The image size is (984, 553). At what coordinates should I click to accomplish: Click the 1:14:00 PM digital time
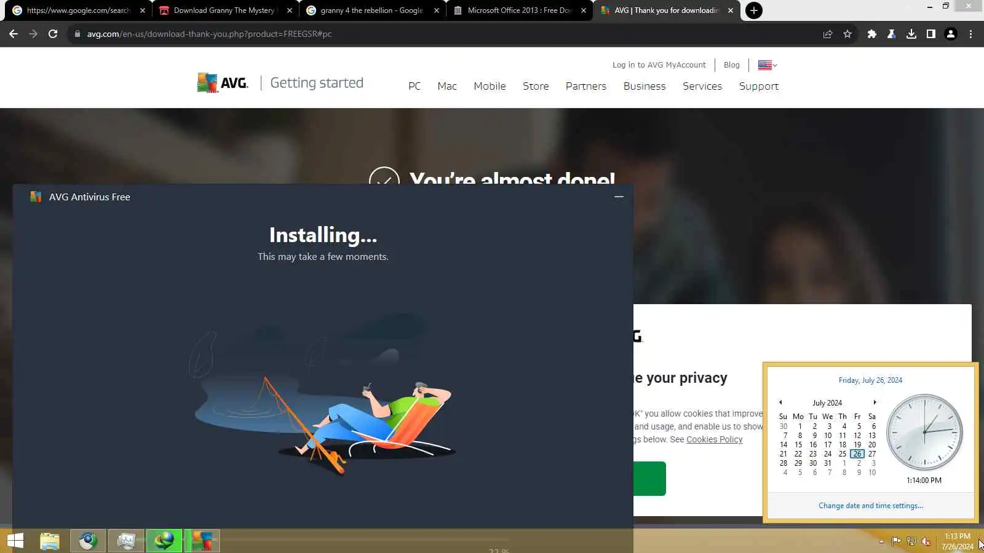click(x=924, y=480)
